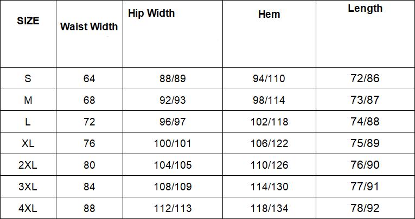Image resolution: width=415 pixels, height=219 pixels.
Task: Click the Hip Width column header
Action: (151, 13)
